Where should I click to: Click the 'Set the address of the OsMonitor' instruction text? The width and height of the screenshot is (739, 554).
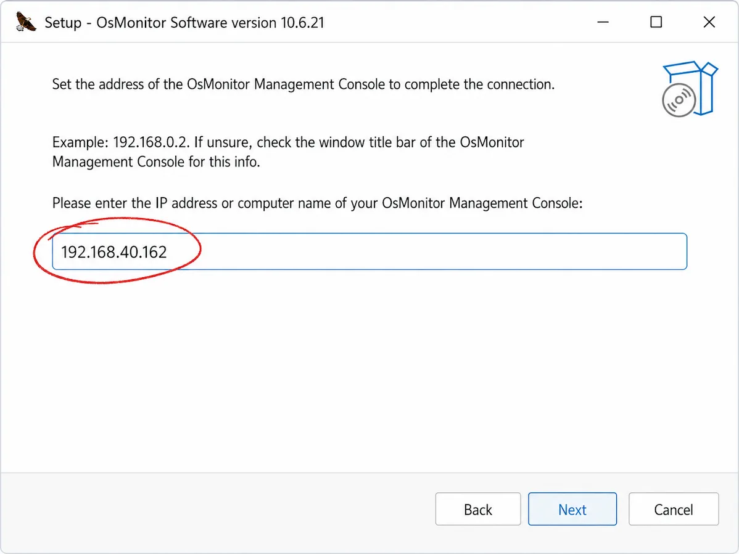(x=303, y=84)
